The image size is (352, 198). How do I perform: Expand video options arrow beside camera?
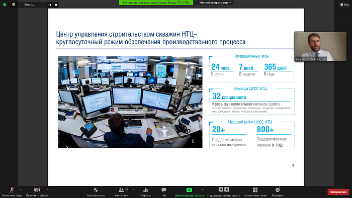47,190
